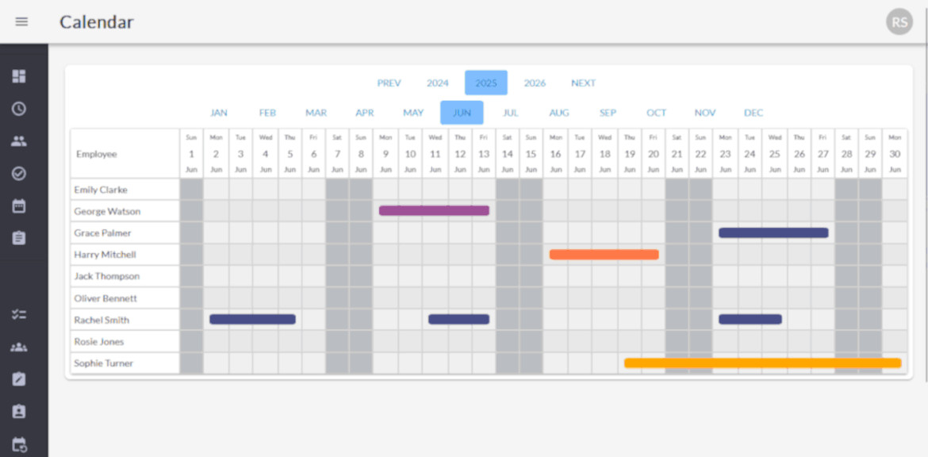
Task: Open the RS profile avatar menu
Action: (x=899, y=21)
